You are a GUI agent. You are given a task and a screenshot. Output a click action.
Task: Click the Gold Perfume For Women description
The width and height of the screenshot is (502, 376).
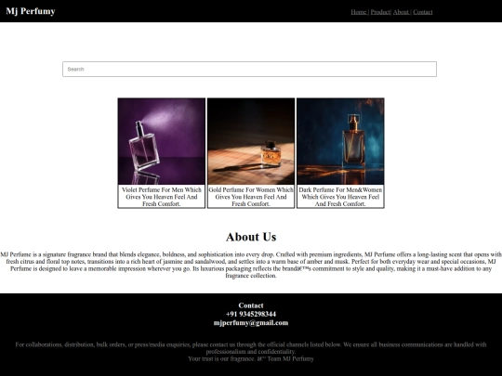click(x=251, y=197)
